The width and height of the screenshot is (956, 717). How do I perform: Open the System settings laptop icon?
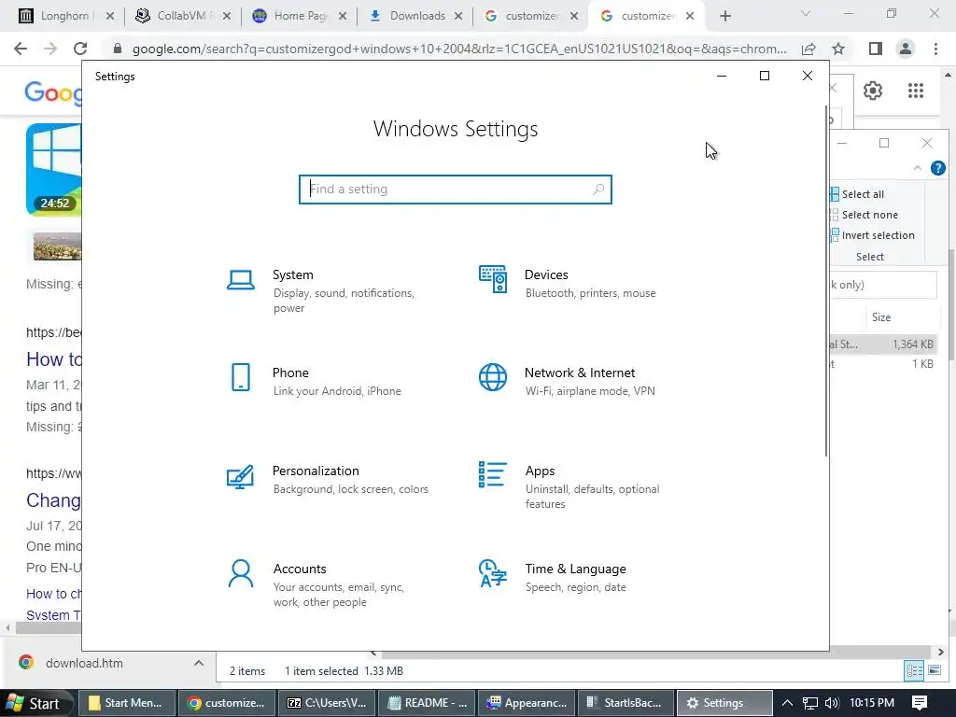[241, 280]
